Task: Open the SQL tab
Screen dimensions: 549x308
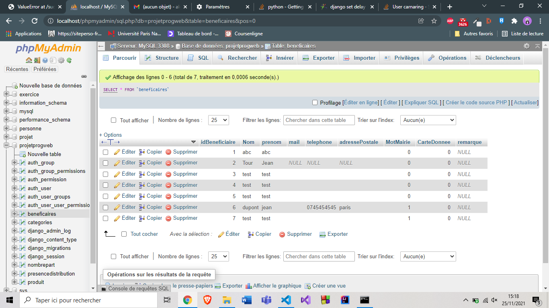Action: coord(198,58)
